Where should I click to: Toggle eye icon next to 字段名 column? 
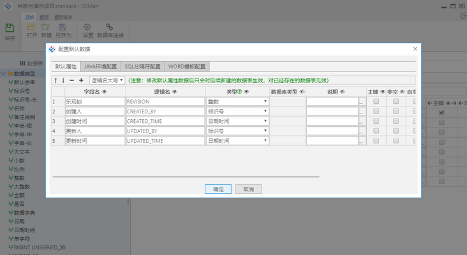click(104, 92)
